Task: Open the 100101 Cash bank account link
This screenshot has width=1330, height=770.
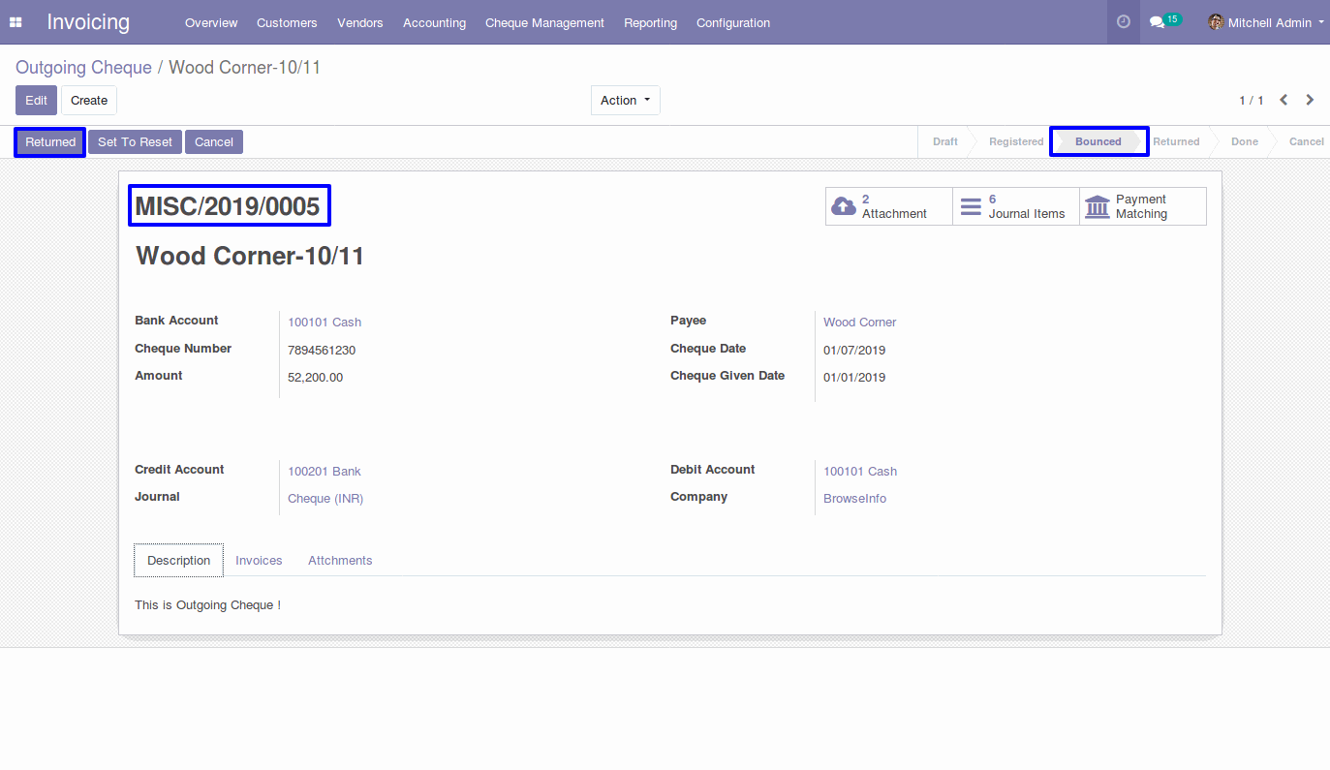Action: tap(325, 323)
